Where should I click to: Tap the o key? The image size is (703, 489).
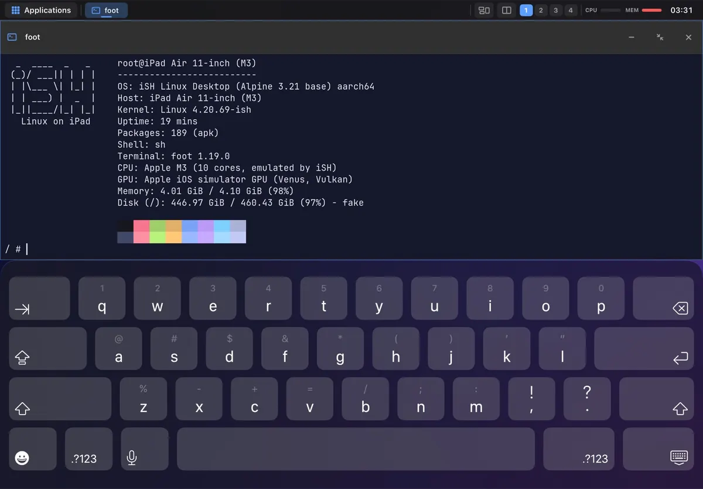pos(545,298)
